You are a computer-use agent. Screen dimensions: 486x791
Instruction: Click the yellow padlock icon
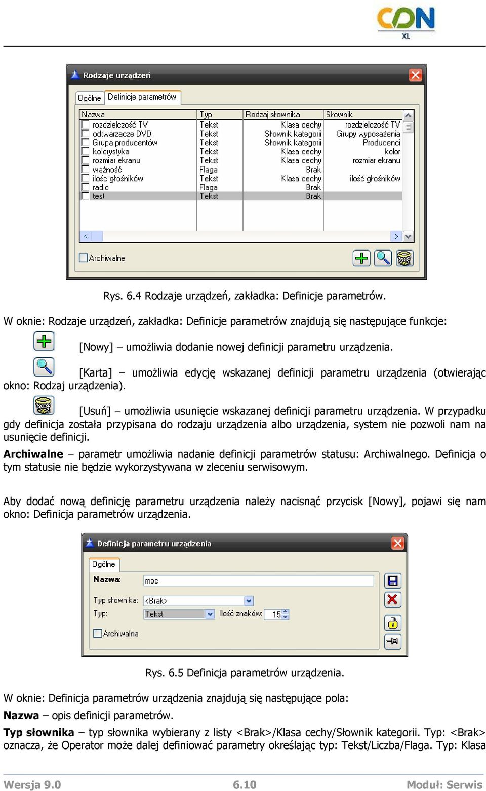(393, 622)
